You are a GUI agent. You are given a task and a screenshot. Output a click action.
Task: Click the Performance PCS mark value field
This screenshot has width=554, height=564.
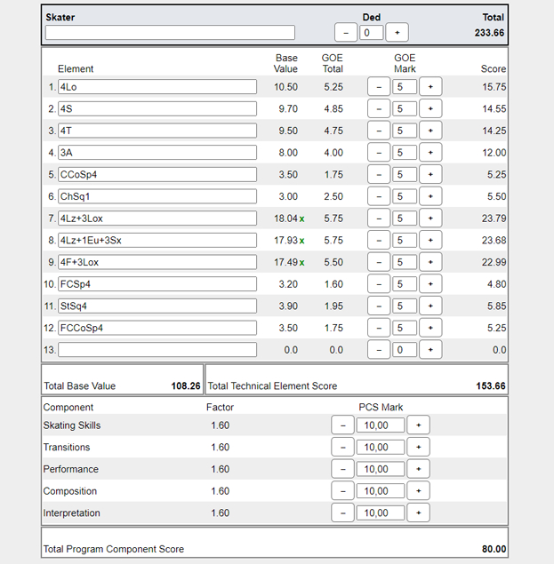click(x=380, y=469)
